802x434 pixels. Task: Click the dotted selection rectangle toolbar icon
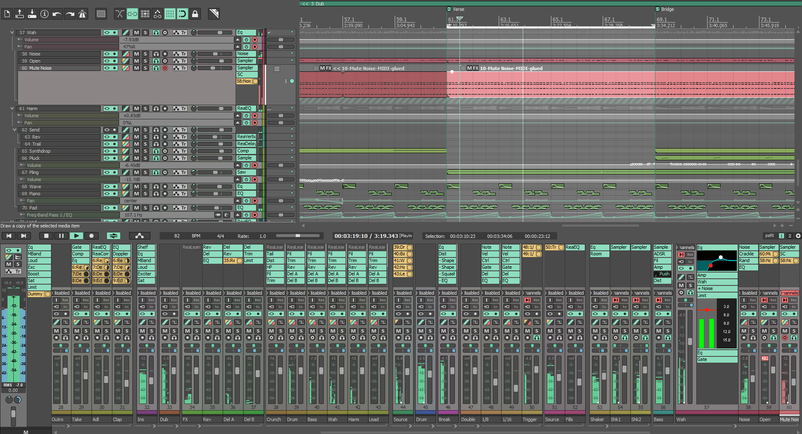pyautogui.click(x=101, y=14)
